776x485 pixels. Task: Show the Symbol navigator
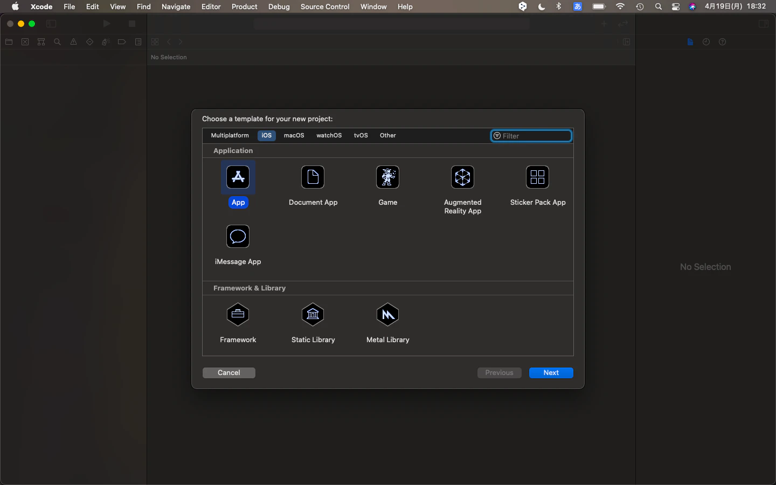[x=41, y=42]
